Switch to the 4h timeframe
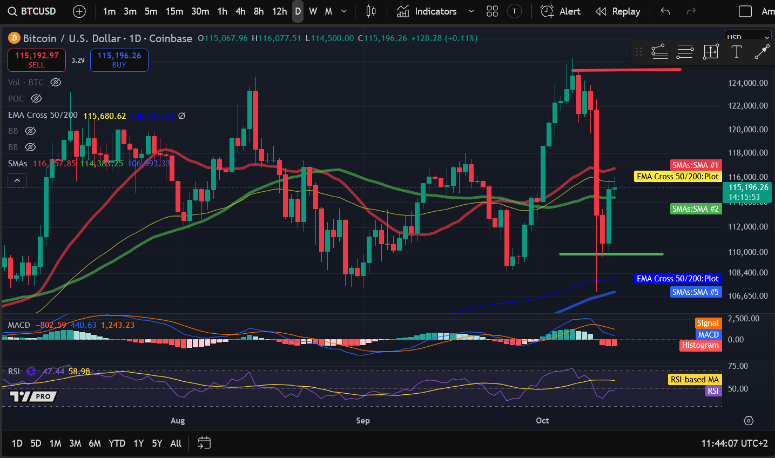Viewport: 775px width, 458px height. point(240,11)
